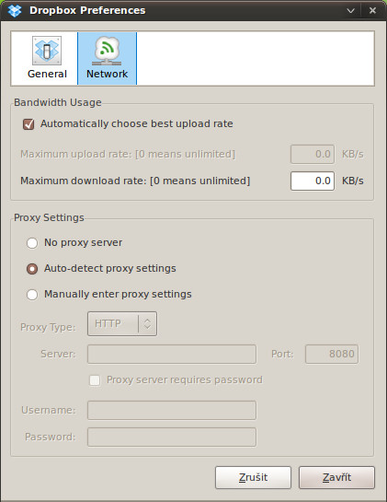Image resolution: width=387 pixels, height=502 pixels.
Task: Click the Zavřít button
Action: coord(336,477)
